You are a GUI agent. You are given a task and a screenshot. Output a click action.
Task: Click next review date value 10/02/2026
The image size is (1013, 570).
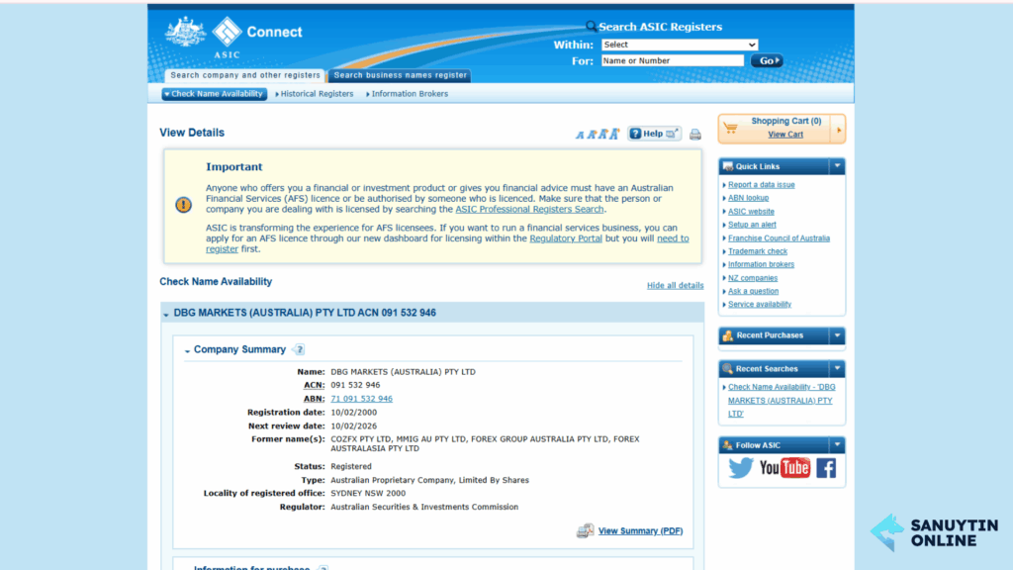353,426
